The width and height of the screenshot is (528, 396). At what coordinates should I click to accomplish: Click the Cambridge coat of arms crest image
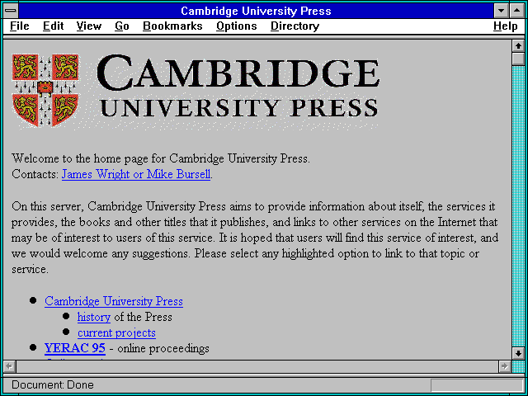pyautogui.click(x=45, y=90)
